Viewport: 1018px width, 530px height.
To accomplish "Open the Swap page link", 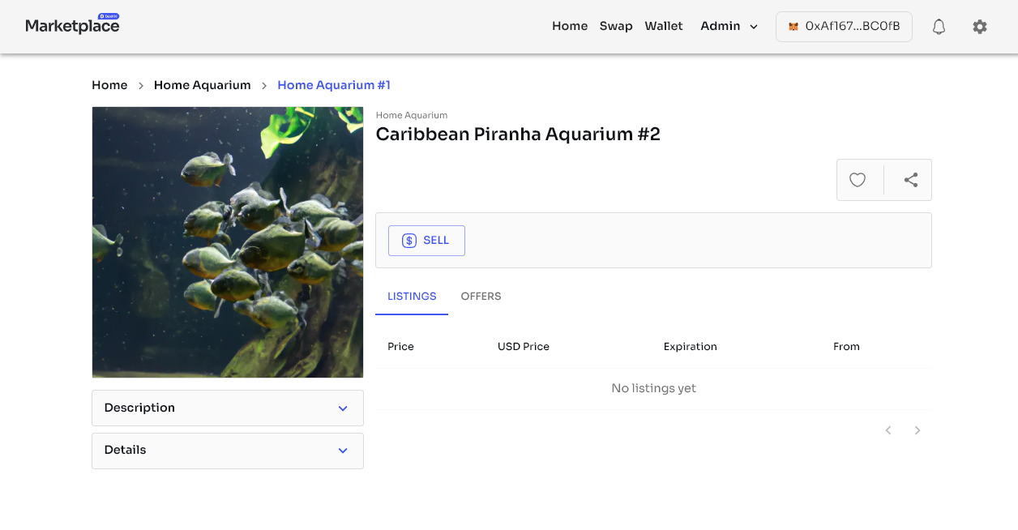I will (616, 26).
